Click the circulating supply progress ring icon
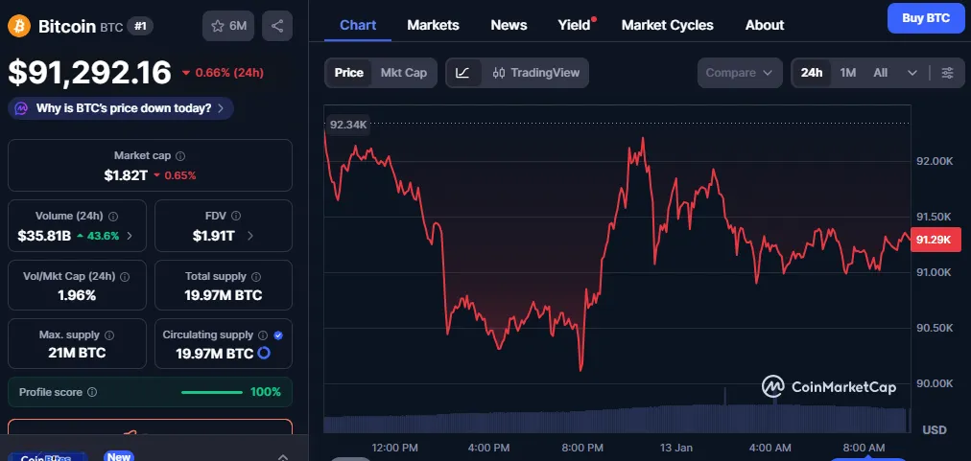This screenshot has width=971, height=461. 264,354
